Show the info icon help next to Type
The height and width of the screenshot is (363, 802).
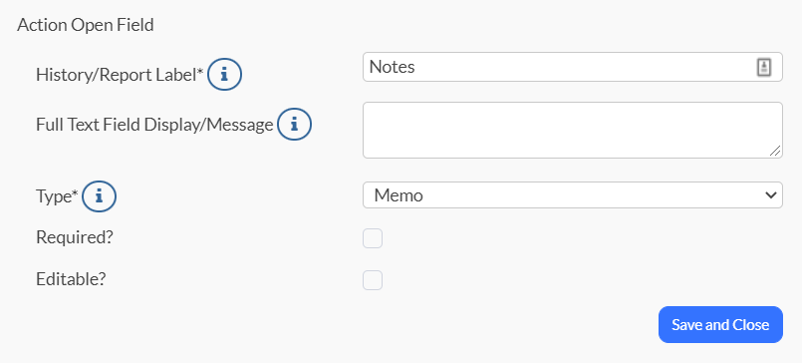(x=100, y=195)
